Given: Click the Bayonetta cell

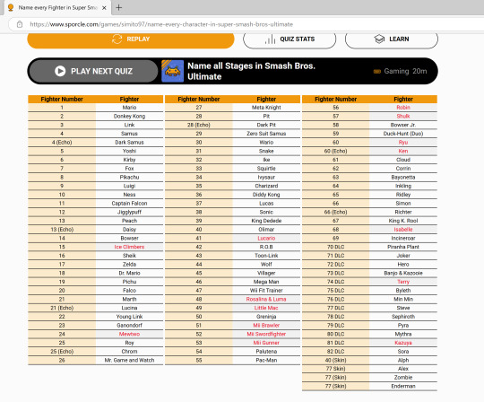Looking at the screenshot, I should click(x=403, y=178).
